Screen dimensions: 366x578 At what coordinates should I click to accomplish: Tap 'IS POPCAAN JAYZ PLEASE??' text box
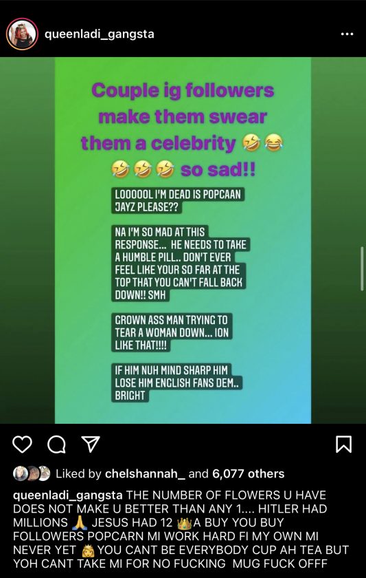pyautogui.click(x=178, y=200)
